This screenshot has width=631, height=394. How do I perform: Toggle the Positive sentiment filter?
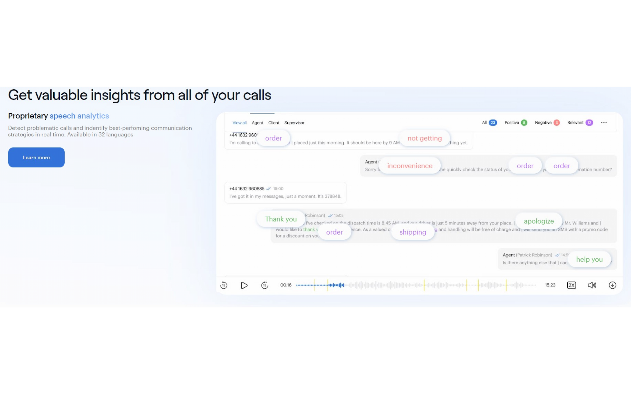(x=516, y=123)
